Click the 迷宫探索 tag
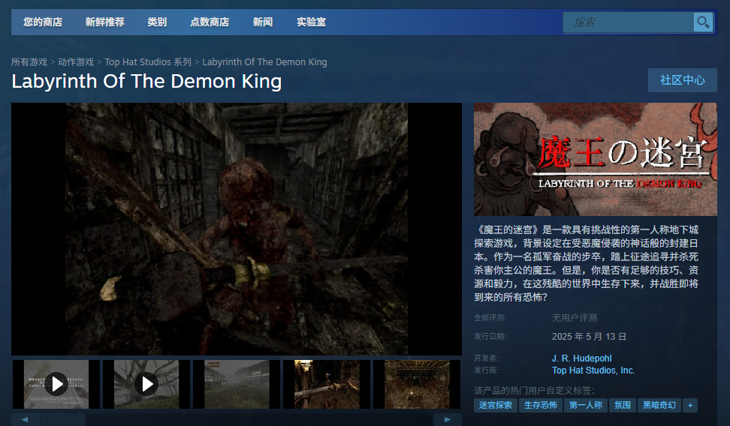The height and width of the screenshot is (426, 730). click(495, 405)
